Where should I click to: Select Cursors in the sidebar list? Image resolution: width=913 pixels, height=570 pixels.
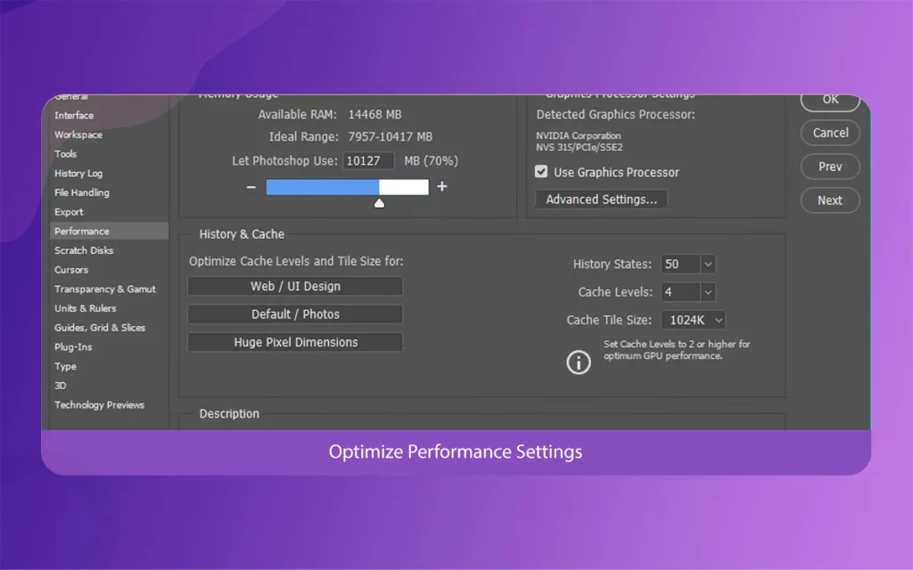[71, 270]
